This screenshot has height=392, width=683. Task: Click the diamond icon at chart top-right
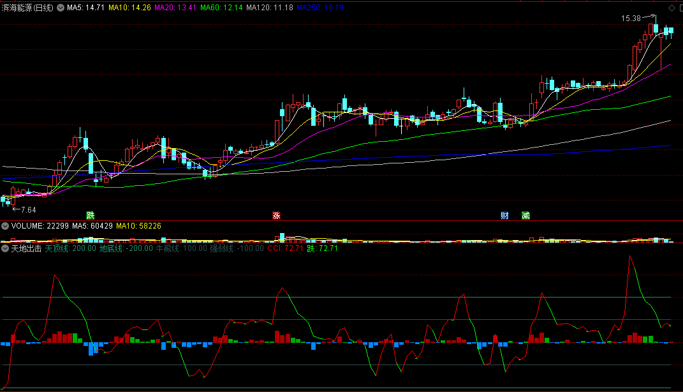[672, 8]
